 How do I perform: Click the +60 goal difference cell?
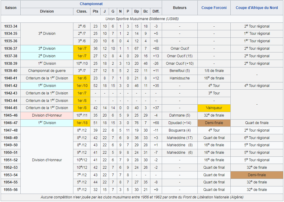[x=156, y=49]
